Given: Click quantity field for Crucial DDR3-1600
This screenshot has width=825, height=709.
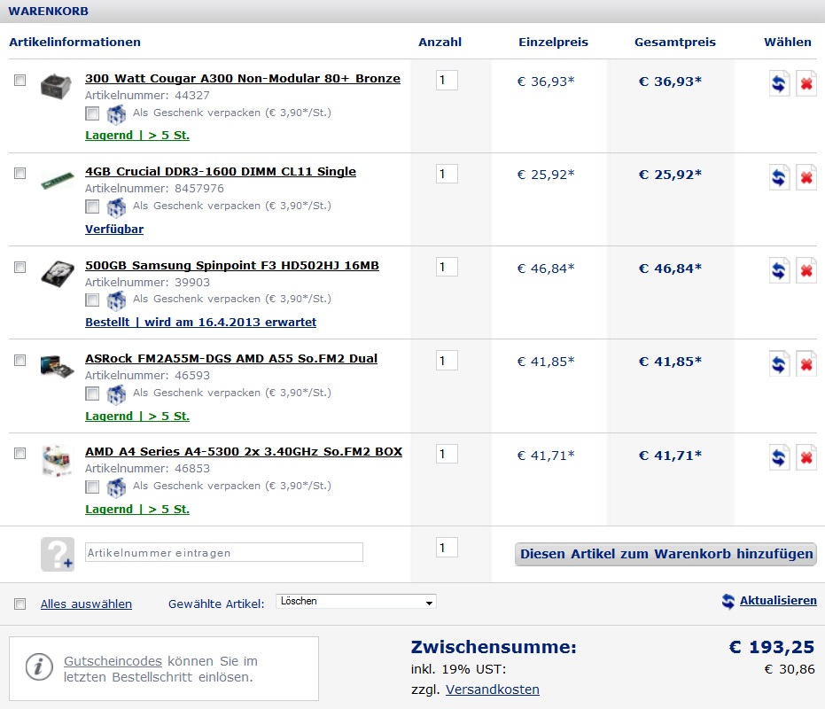Looking at the screenshot, I should (447, 174).
